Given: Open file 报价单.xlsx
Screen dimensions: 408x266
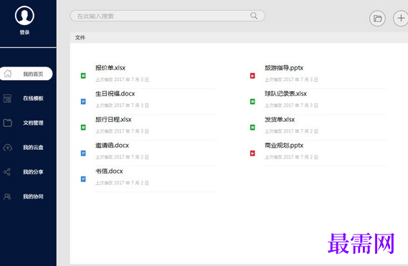Looking at the screenshot, I should coord(110,67).
